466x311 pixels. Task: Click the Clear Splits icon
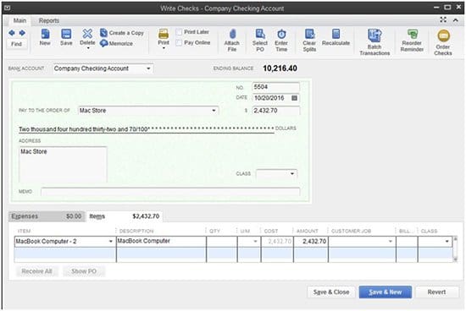309,34
